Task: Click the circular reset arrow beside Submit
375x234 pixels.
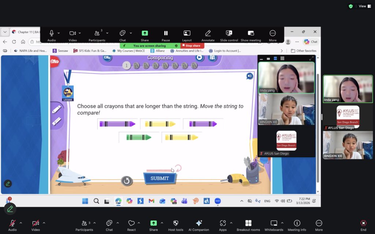Action: (x=127, y=181)
